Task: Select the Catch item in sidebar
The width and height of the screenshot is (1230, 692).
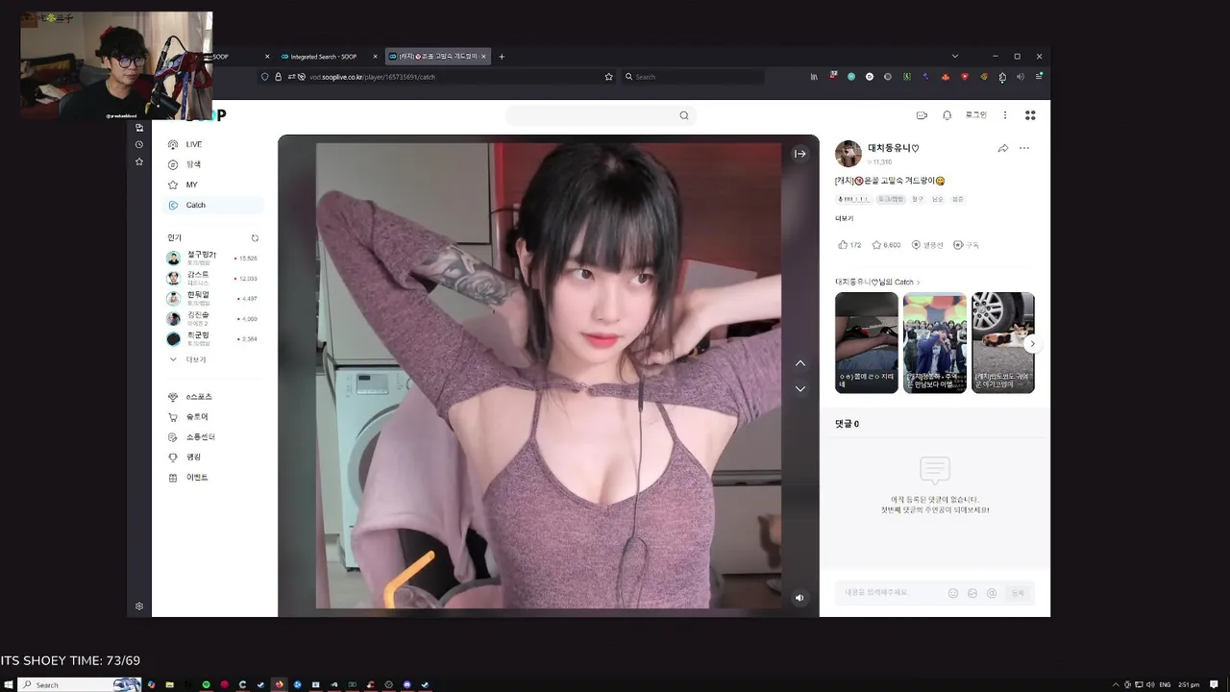Action: click(x=211, y=205)
